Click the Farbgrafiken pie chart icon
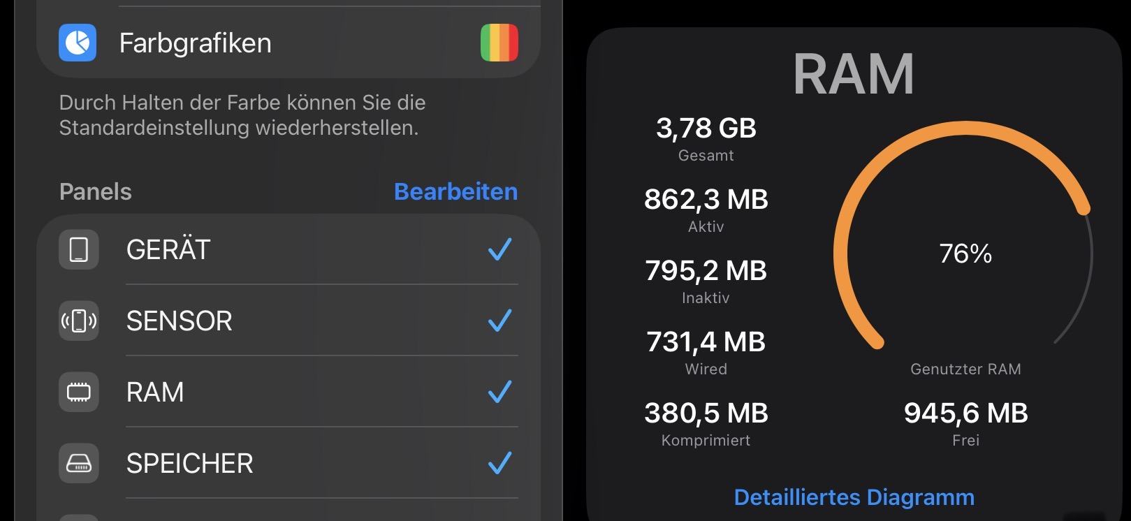This screenshot has height=521, width=1131. [x=78, y=43]
